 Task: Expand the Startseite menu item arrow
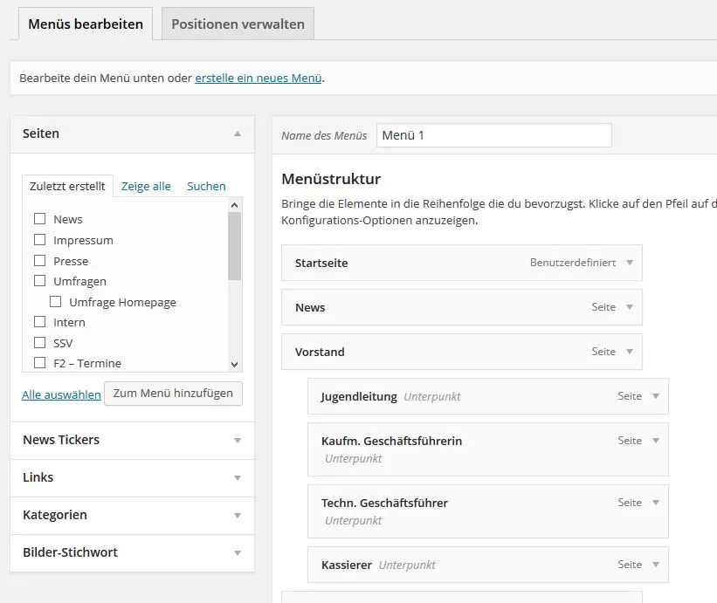pyautogui.click(x=630, y=263)
